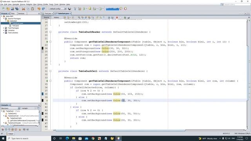This screenshot has height=141, width=251.
Task: Toggle Sort by Name in Navigator
Action: pos(24,130)
